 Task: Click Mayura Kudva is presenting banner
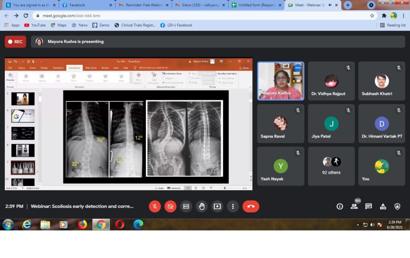coord(218,42)
